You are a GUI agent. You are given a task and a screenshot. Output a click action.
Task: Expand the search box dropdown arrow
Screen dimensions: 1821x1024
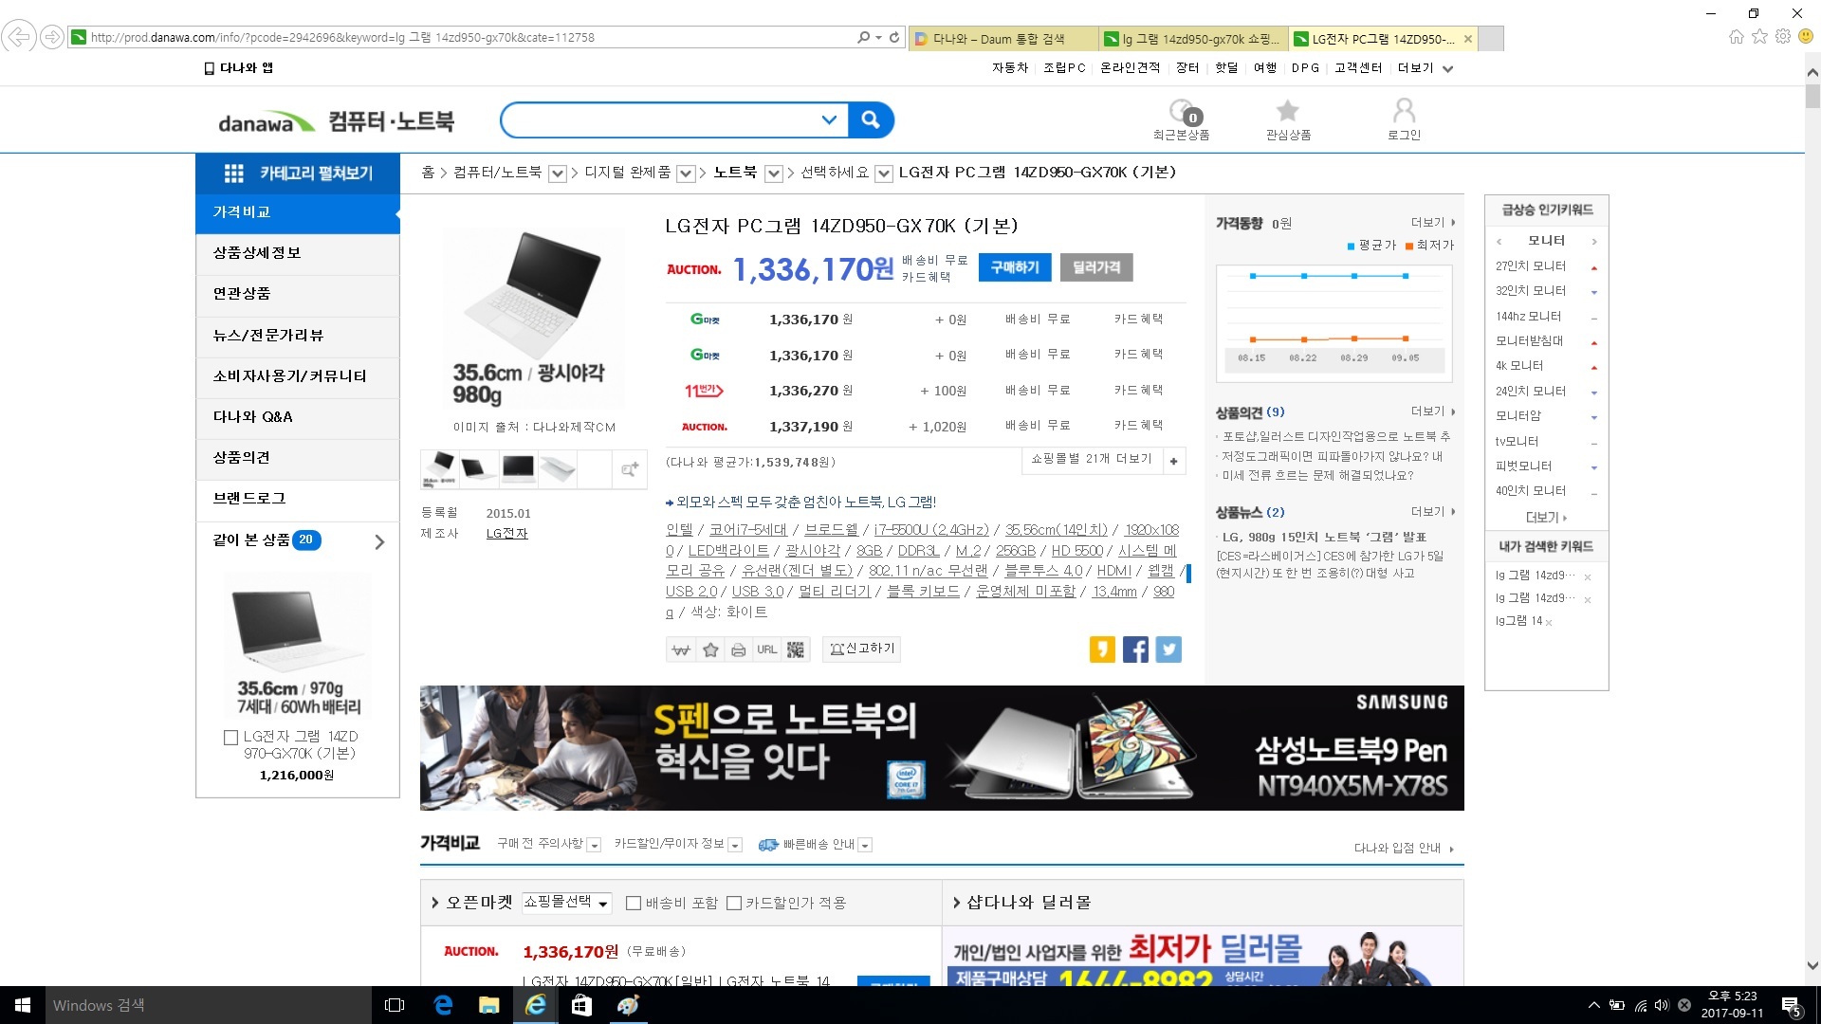(x=829, y=119)
